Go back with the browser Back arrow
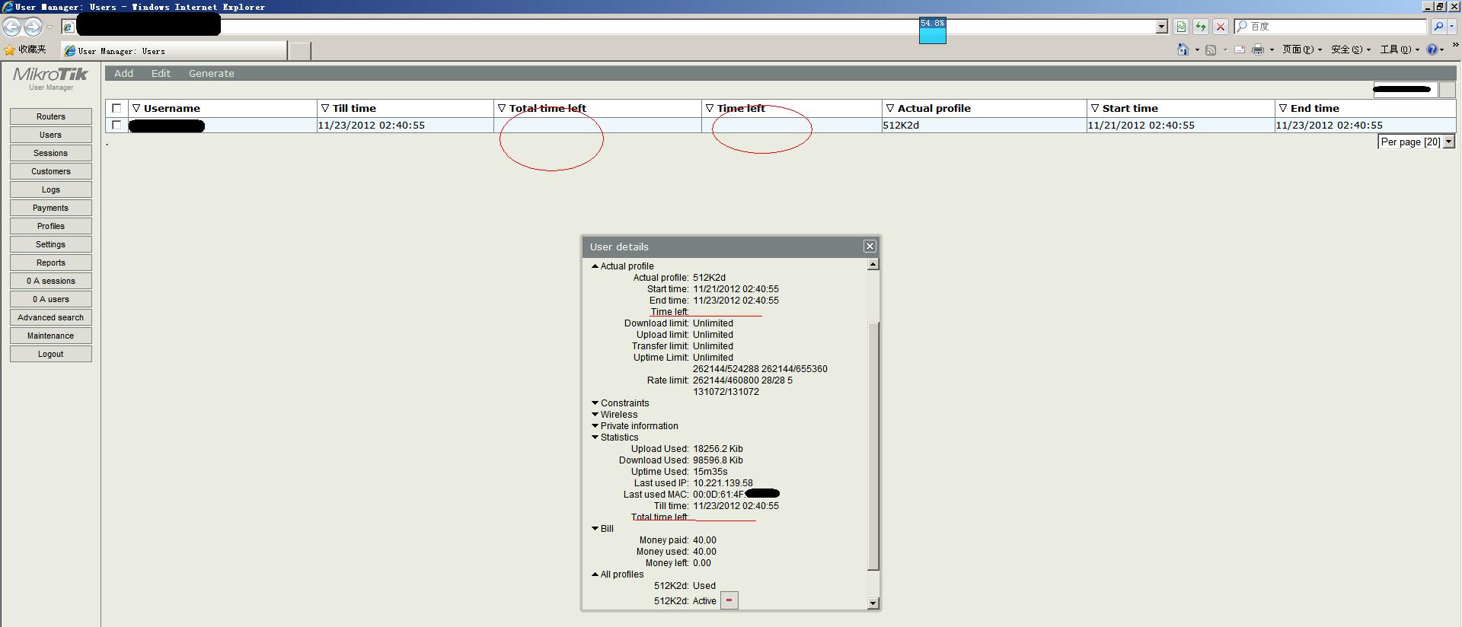The height and width of the screenshot is (627, 1462). point(11,27)
